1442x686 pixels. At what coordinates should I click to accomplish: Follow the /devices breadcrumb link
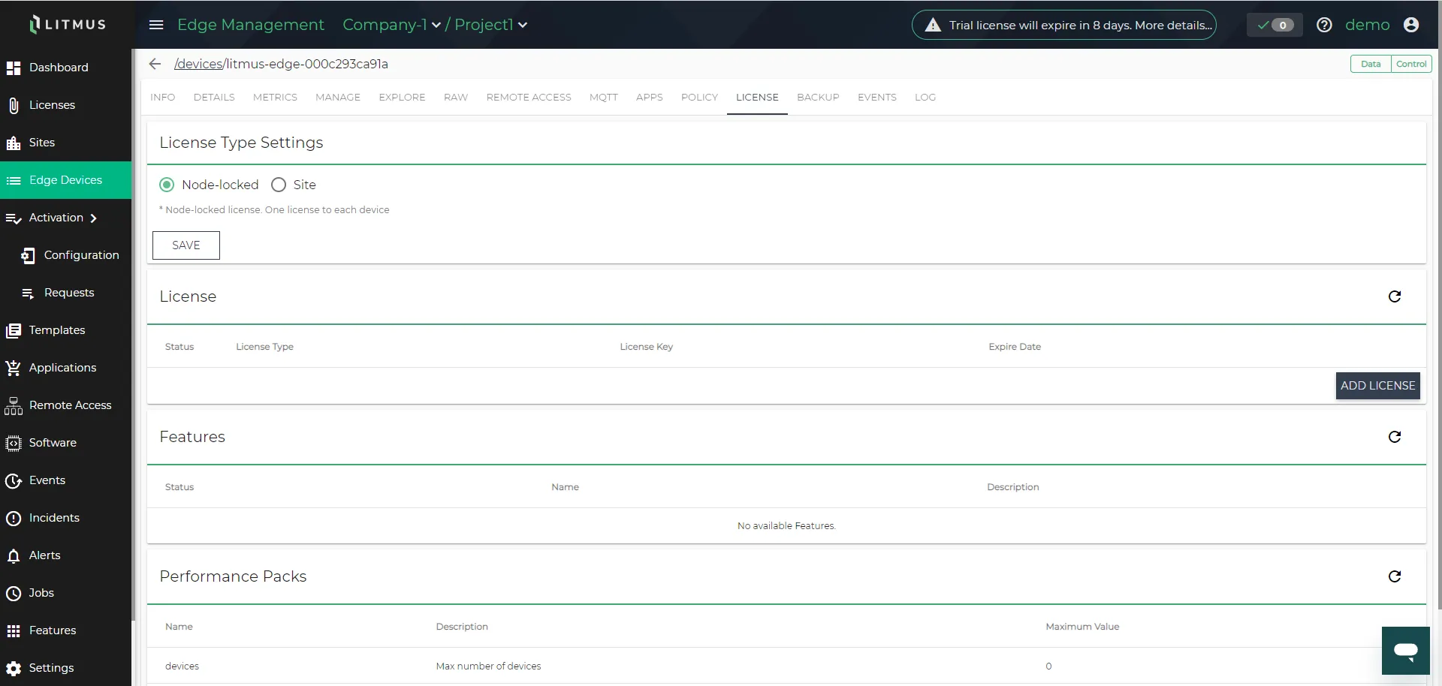198,64
